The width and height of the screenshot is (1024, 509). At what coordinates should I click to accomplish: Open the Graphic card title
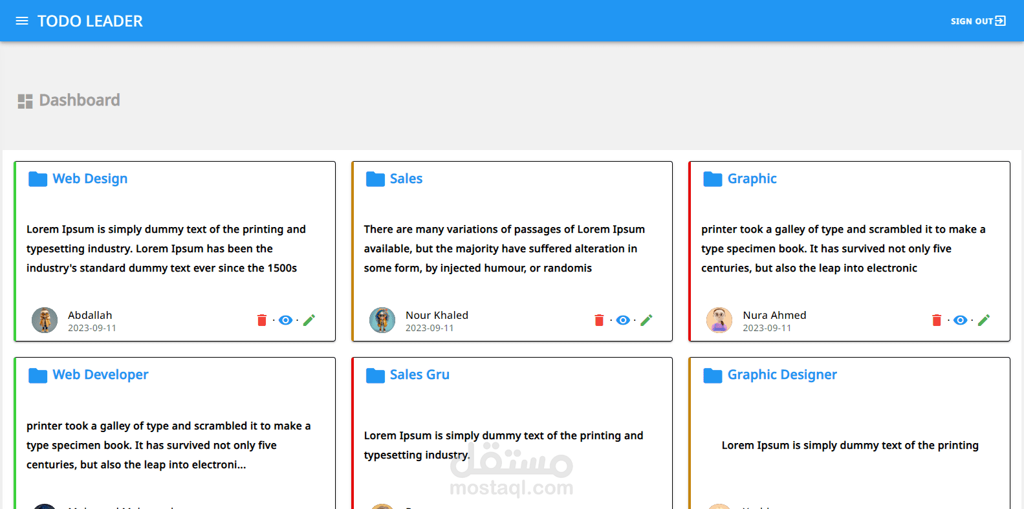pyautogui.click(x=752, y=179)
